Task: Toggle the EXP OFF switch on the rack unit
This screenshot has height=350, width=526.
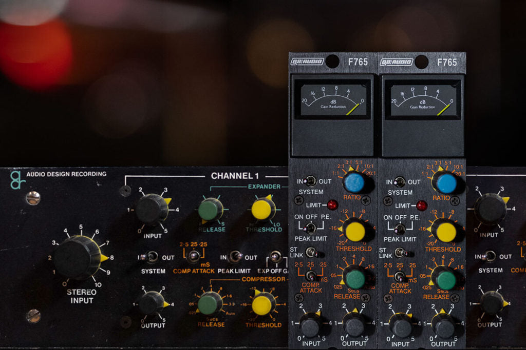Action: pos(276,257)
